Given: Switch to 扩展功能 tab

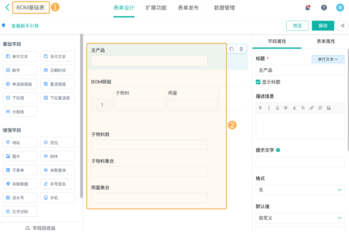Looking at the screenshot, I should click(x=156, y=8).
